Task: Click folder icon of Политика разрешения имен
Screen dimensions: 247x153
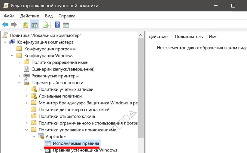Action: coord(26,62)
